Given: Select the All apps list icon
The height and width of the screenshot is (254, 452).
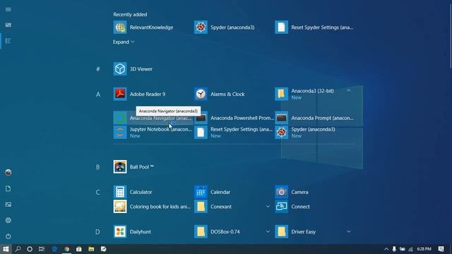Looking at the screenshot, I should coord(8,41).
